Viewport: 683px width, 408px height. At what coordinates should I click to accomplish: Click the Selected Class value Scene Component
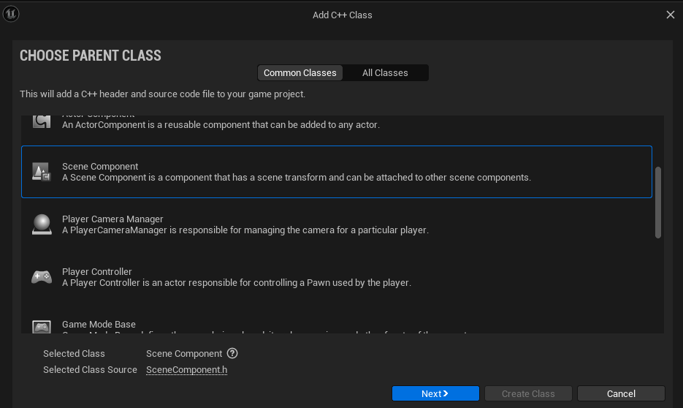(x=184, y=353)
